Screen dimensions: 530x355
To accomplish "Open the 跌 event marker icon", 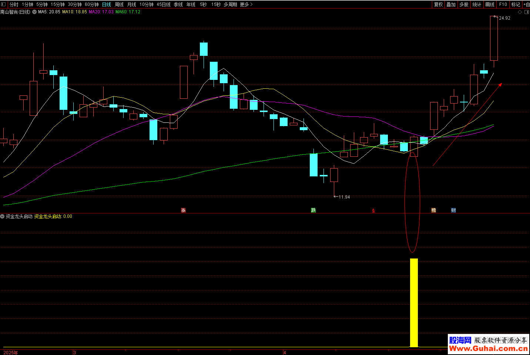I will tap(313, 210).
